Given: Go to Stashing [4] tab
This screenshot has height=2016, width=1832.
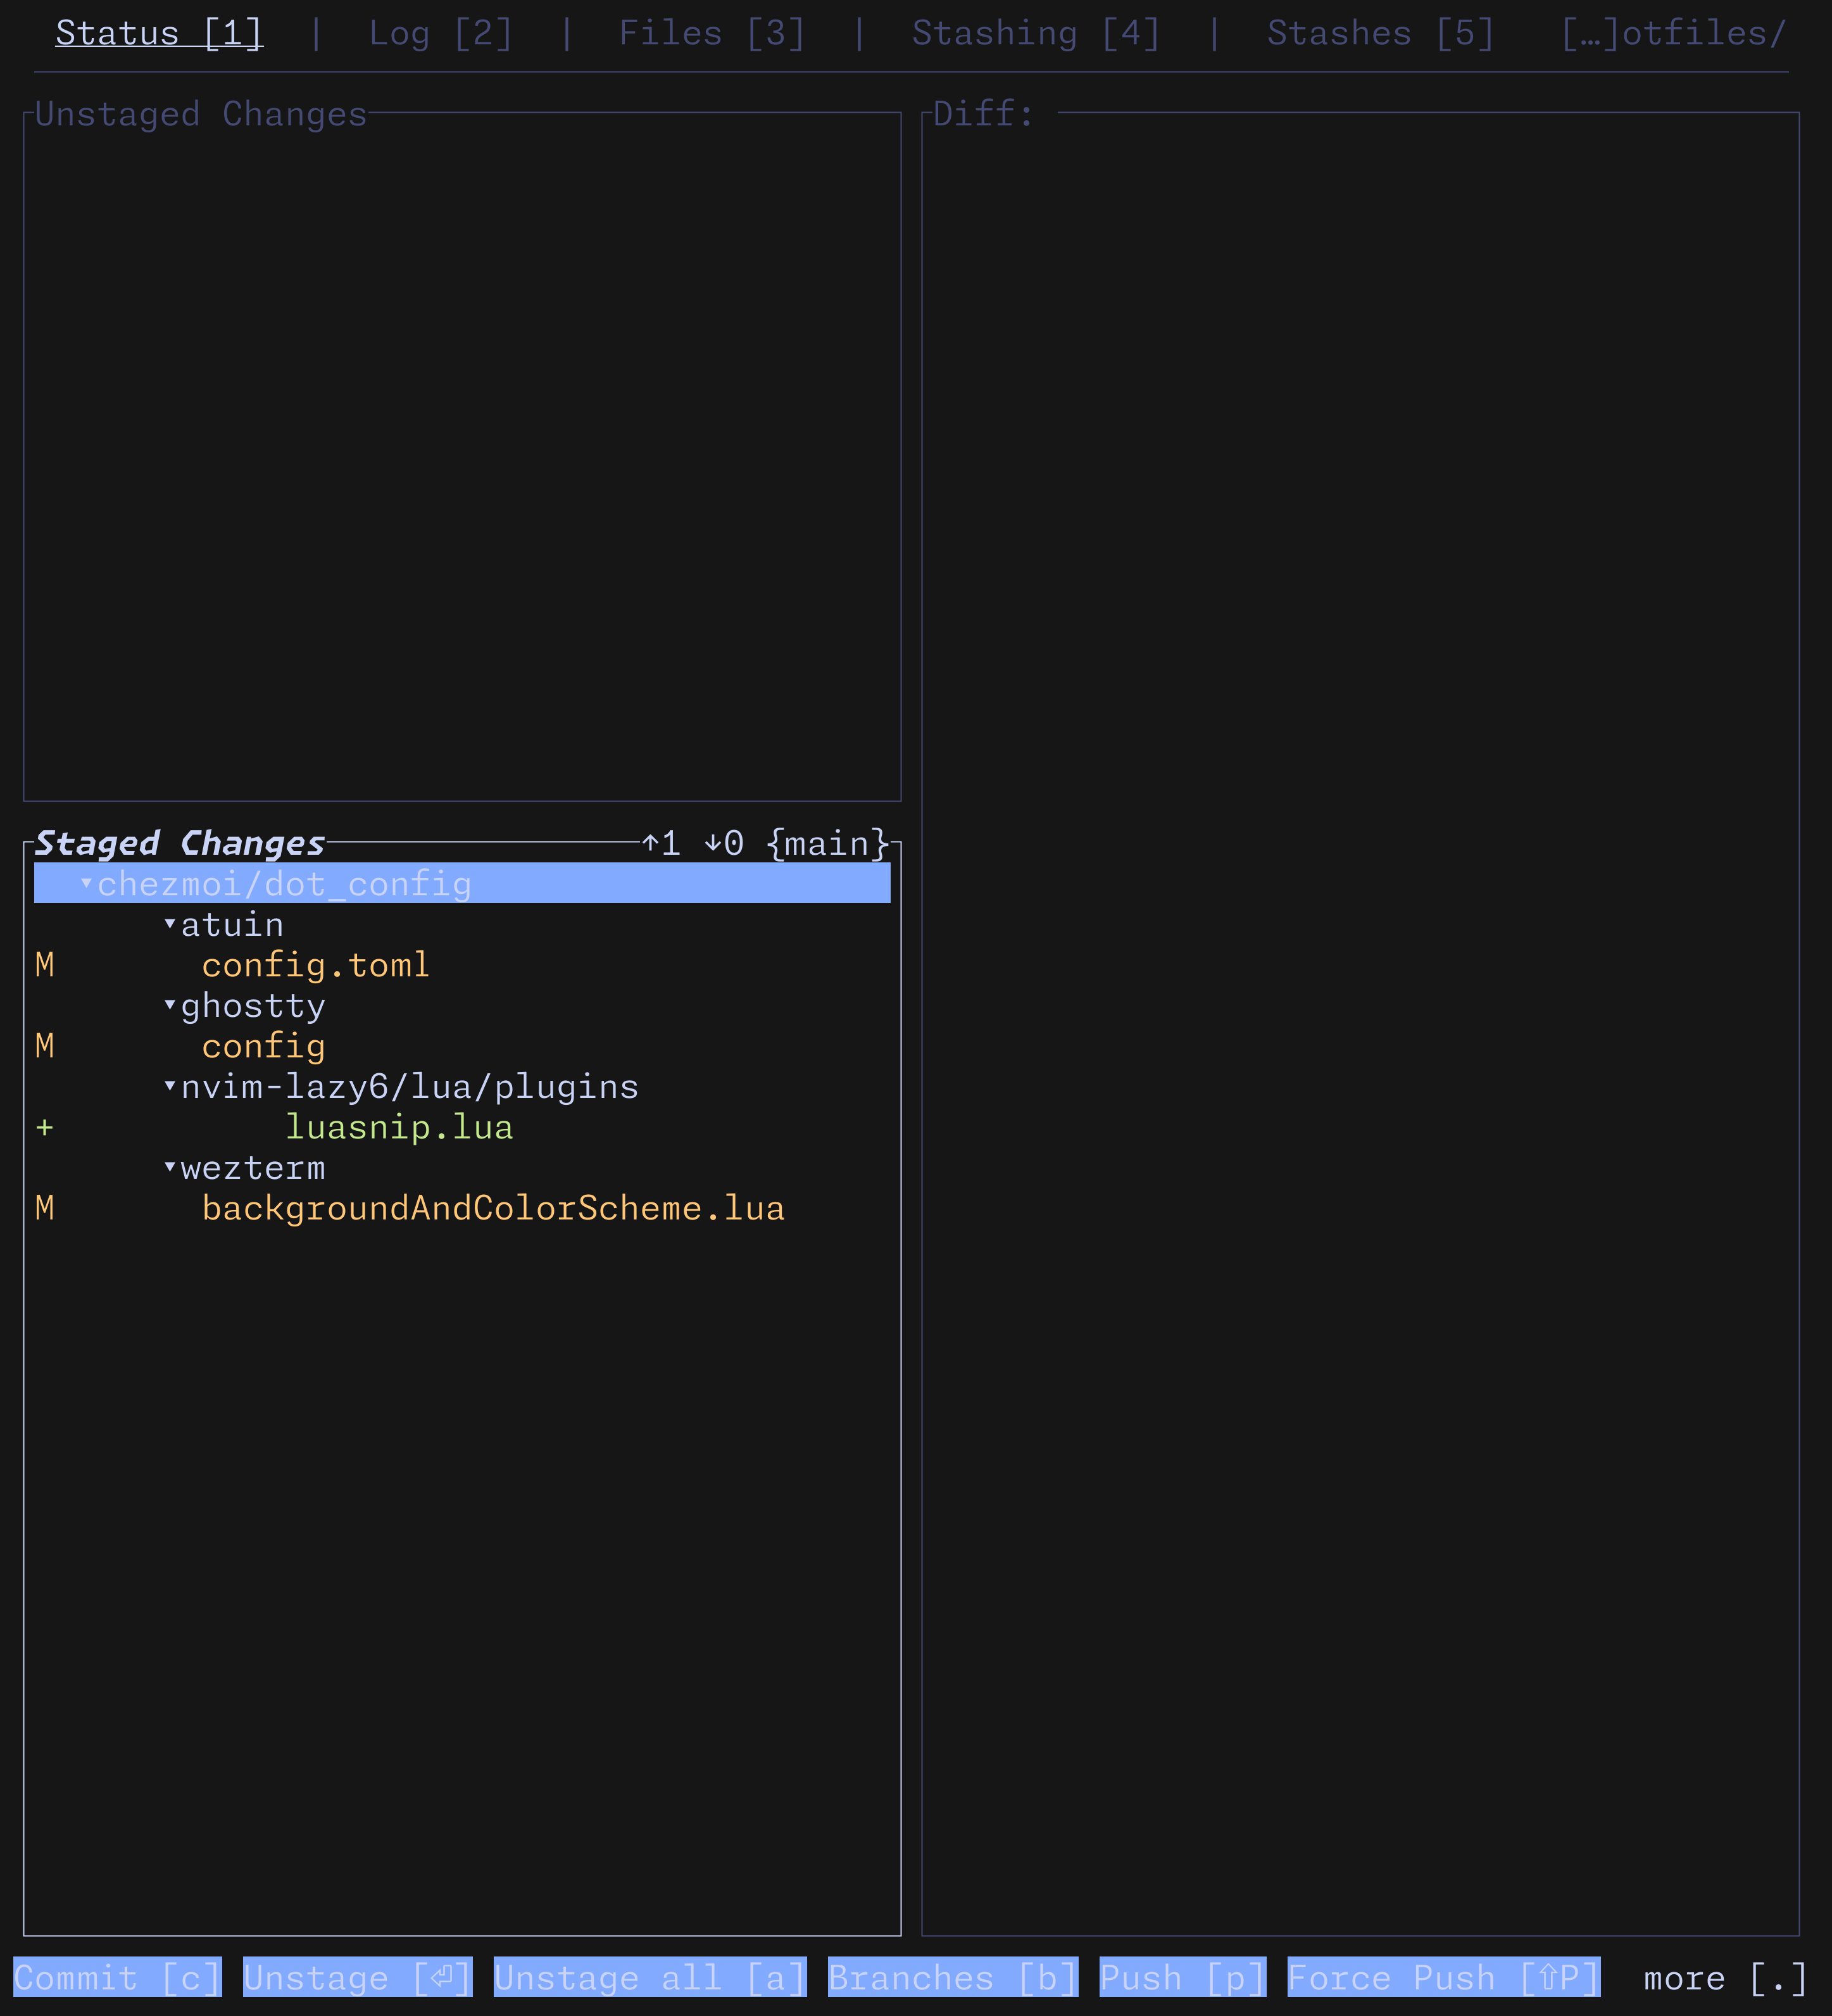Looking at the screenshot, I should [1035, 33].
